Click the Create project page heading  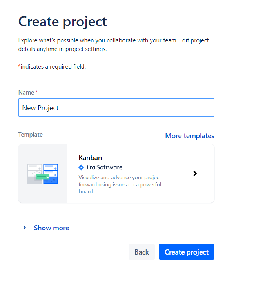point(63,21)
